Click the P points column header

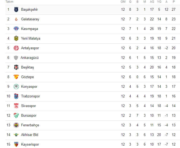tap(174, 2)
